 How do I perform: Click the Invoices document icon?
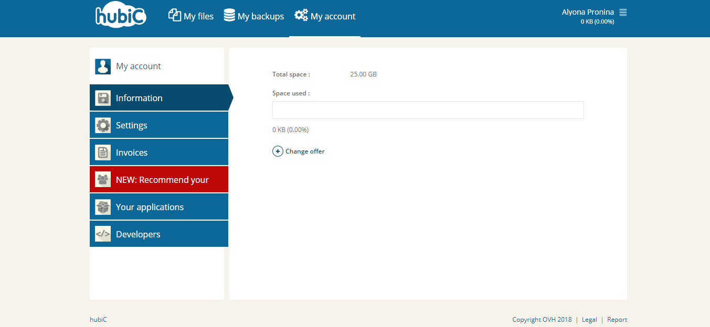(x=103, y=152)
